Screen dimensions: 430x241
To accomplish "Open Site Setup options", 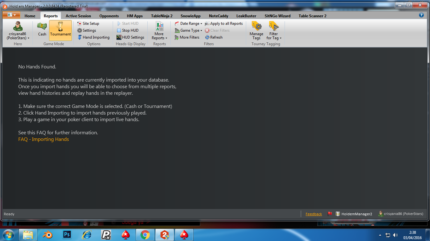I will click(88, 24).
